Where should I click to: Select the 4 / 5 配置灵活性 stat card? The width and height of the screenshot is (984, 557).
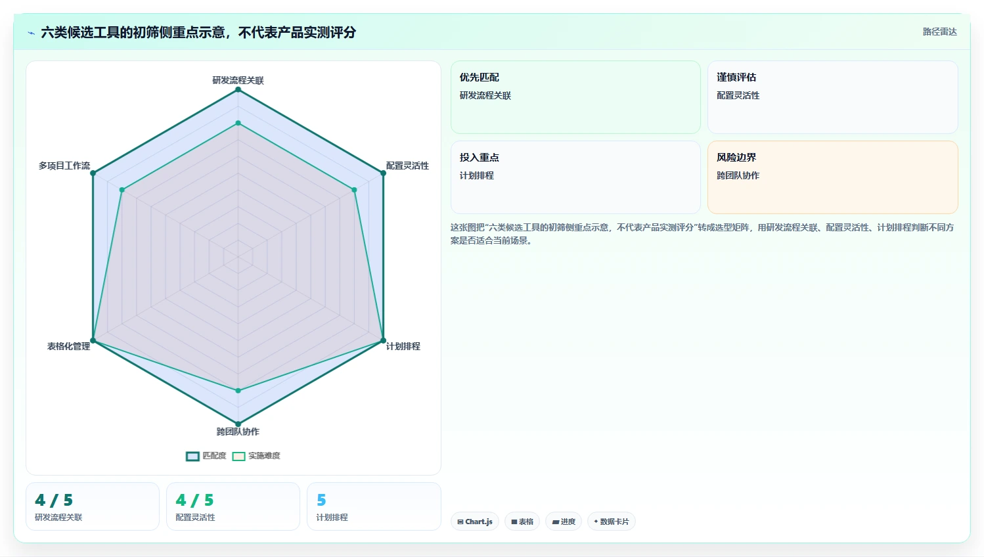pos(233,506)
